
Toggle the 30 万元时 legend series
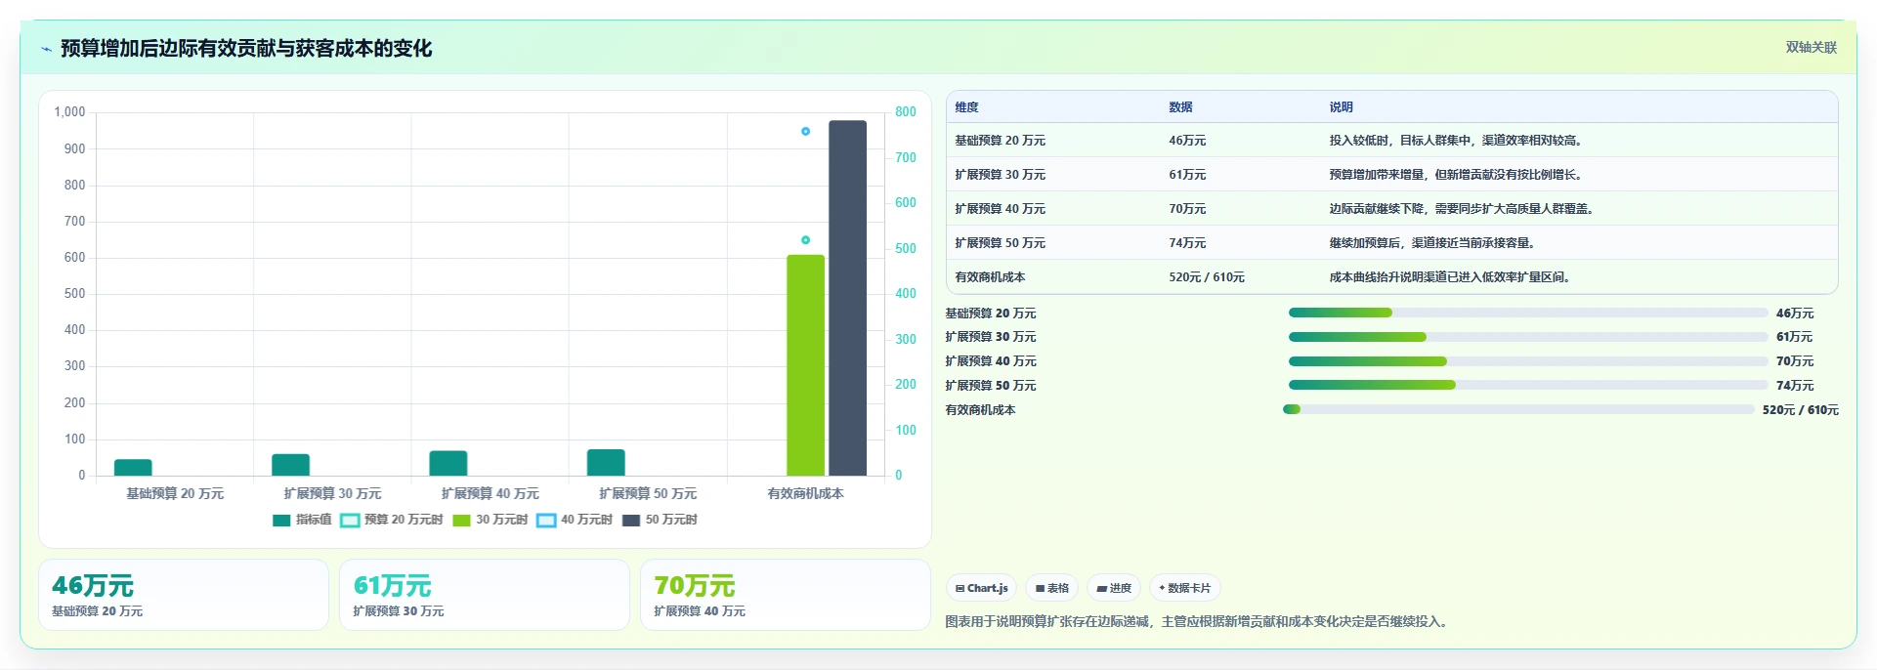coord(490,520)
